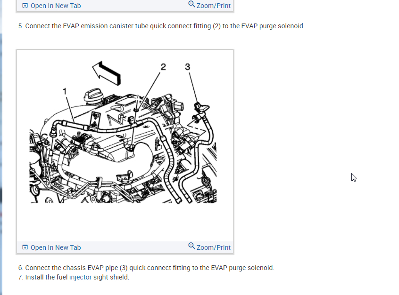Screen dimensions: 399x295
Task: Choose the Zoom/Print text under the engine diagram
Action: click(x=214, y=247)
